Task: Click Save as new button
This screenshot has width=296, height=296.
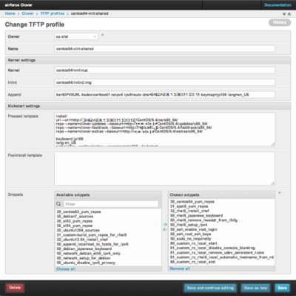Action: pos(255,288)
